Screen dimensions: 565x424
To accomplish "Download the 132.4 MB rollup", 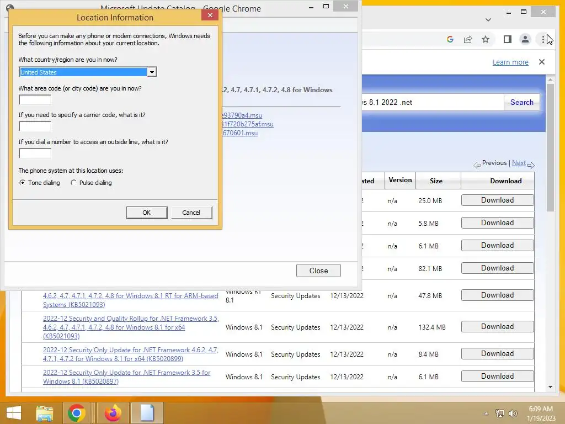I will pyautogui.click(x=497, y=327).
